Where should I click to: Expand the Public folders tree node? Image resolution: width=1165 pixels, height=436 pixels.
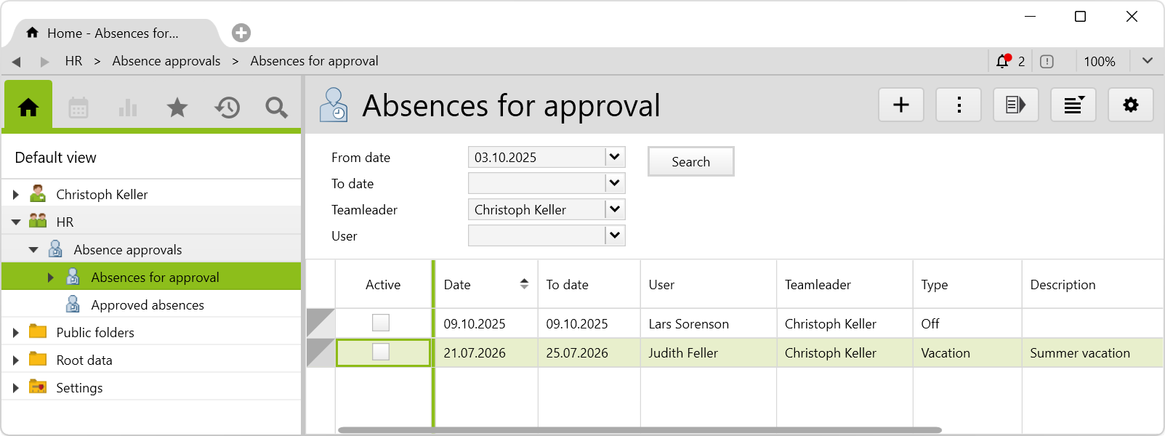pos(16,333)
